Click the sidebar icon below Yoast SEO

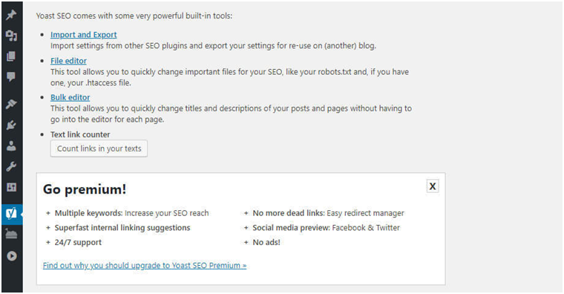point(11,235)
